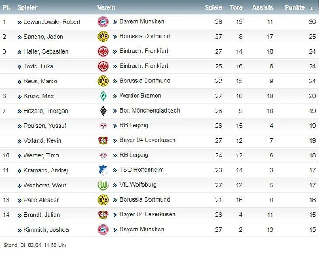Open player link Lewandowski, Robert
319x253 pixels.
click(x=52, y=22)
